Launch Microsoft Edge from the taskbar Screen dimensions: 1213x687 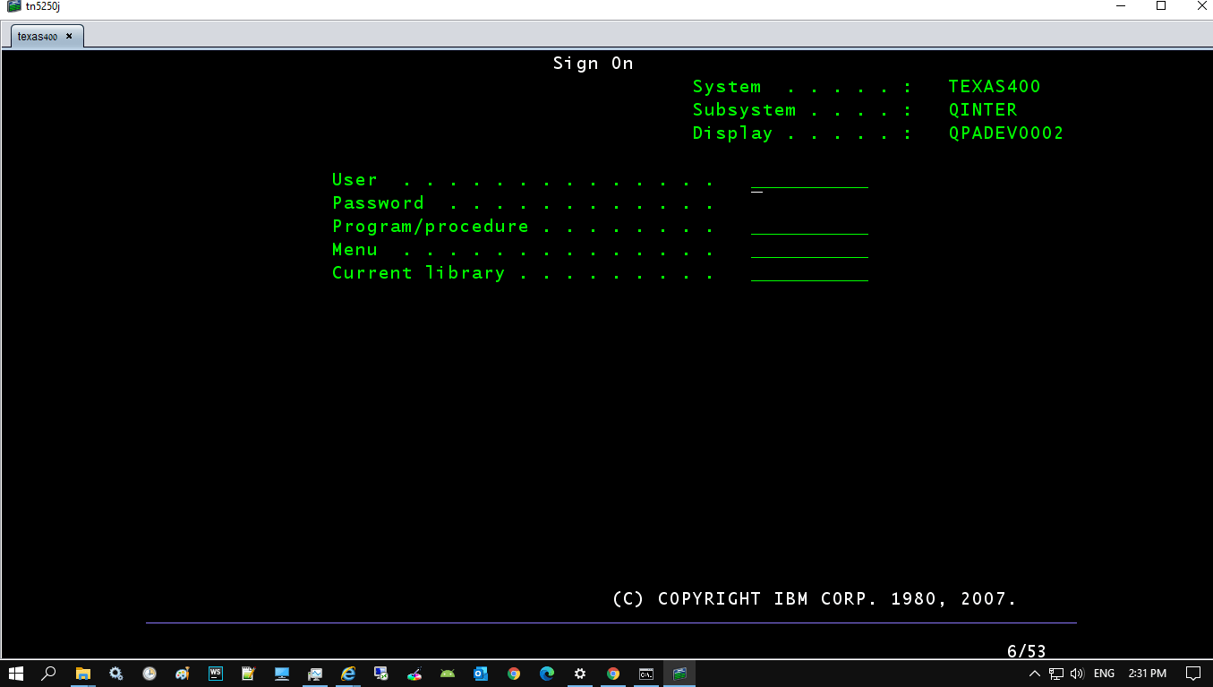546,673
